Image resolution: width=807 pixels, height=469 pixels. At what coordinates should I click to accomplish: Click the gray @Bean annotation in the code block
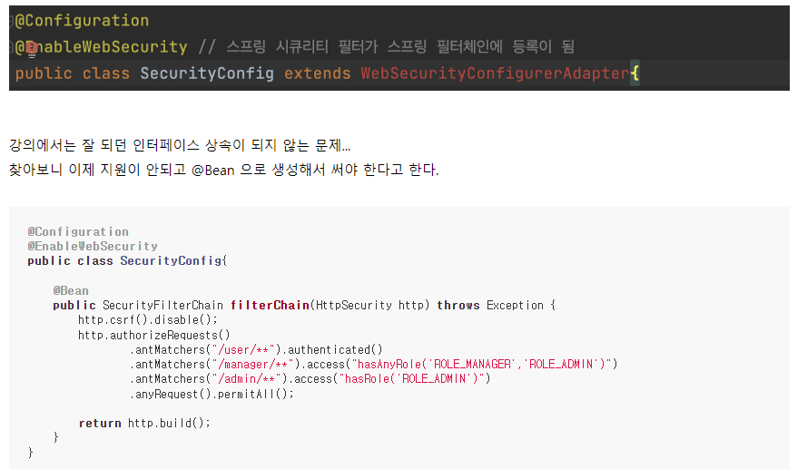71,290
